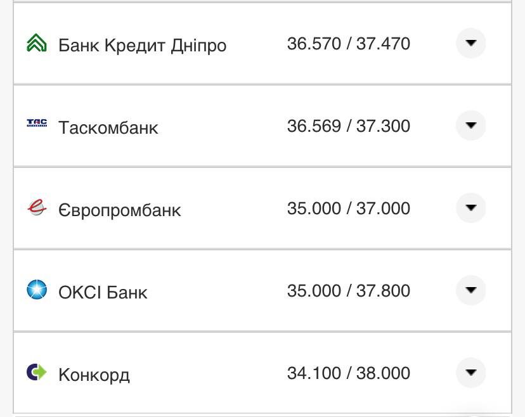Screen dimensions: 525x417
Task: Expand the Європромбанк details arrow
Action: 470,208
